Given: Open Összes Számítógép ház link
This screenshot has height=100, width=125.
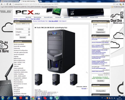Looking at the screenshot, I should coord(40,21).
